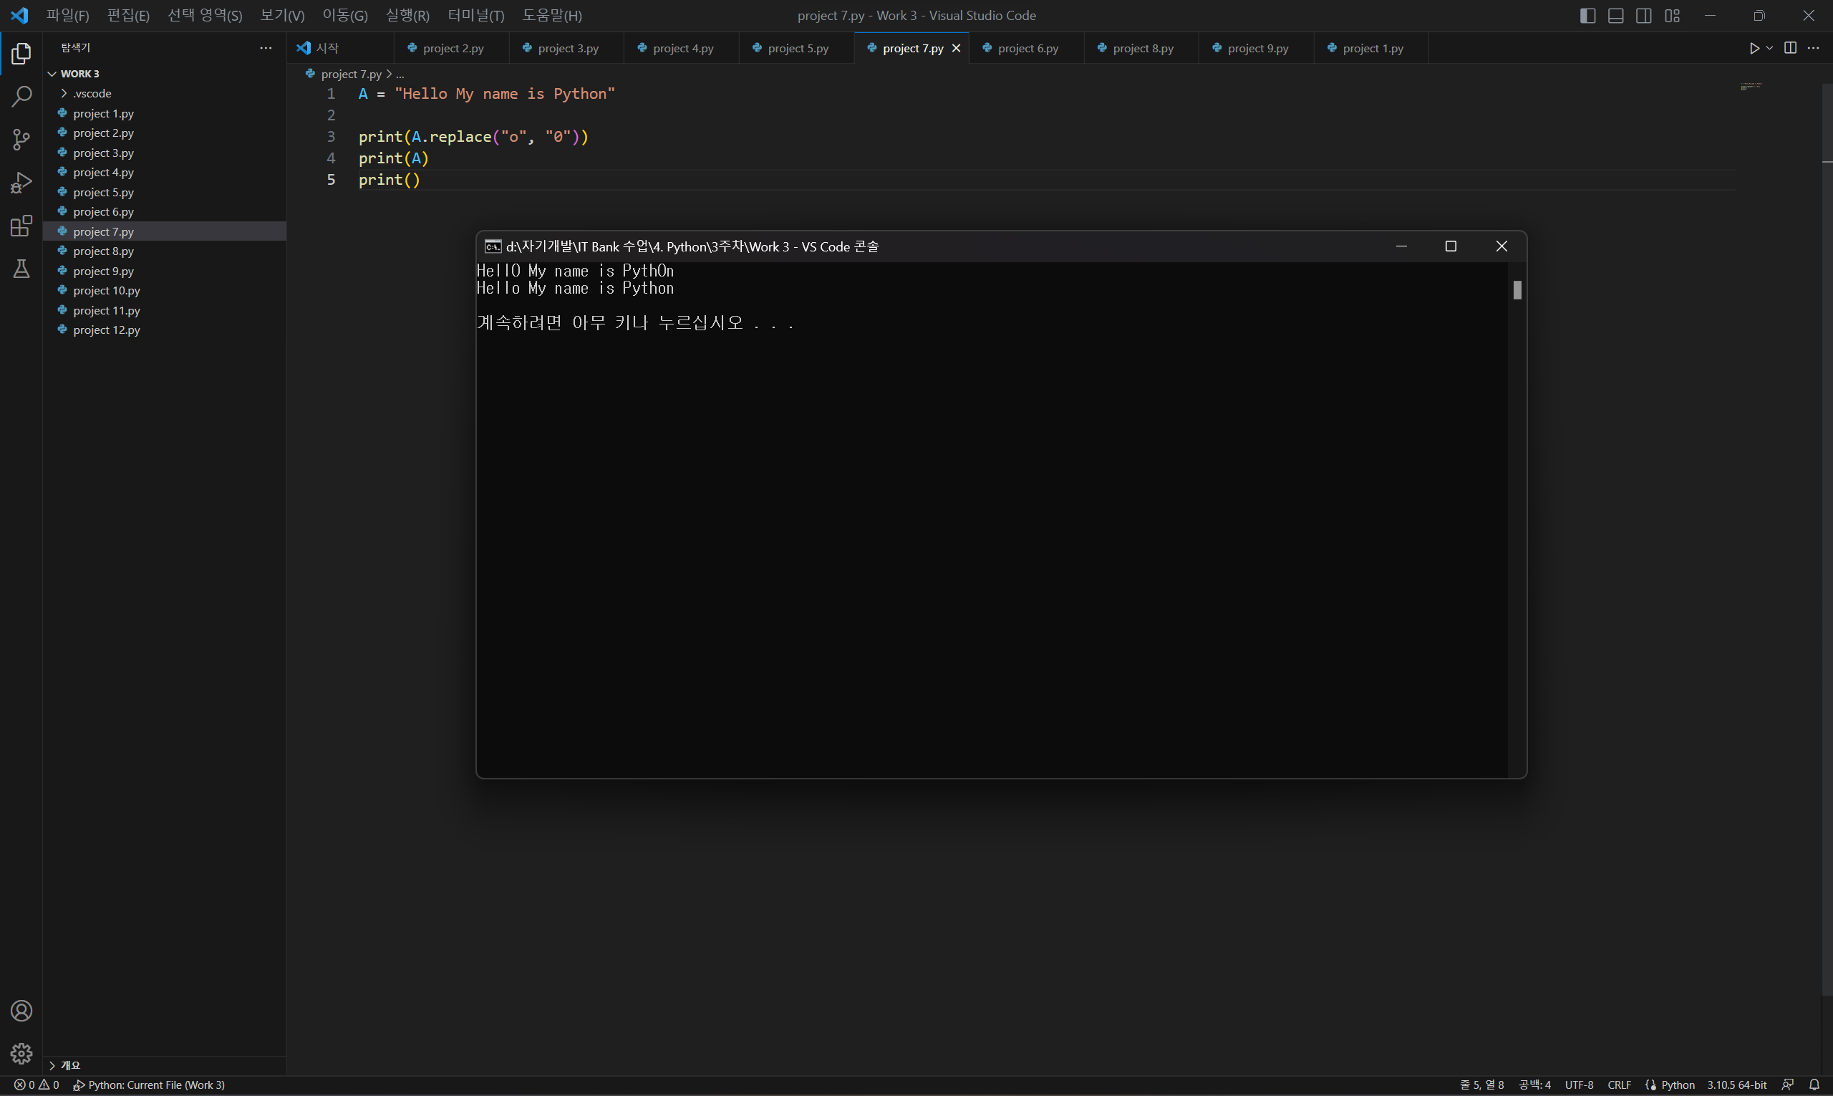
Task: Open the 터미널(T) menu
Action: click(x=475, y=16)
